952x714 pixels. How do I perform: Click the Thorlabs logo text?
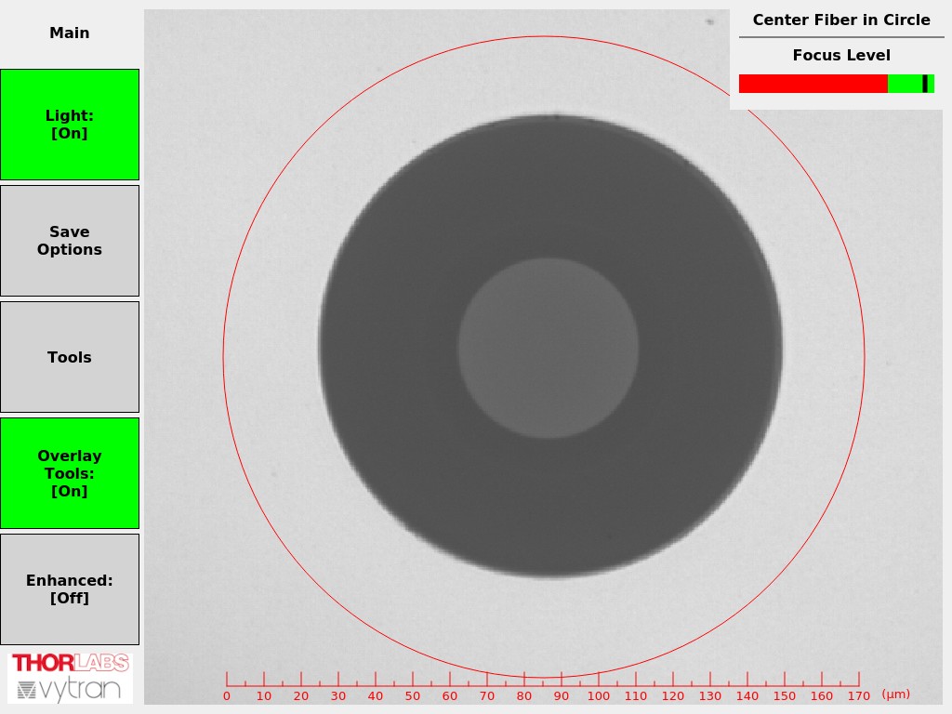pos(70,663)
